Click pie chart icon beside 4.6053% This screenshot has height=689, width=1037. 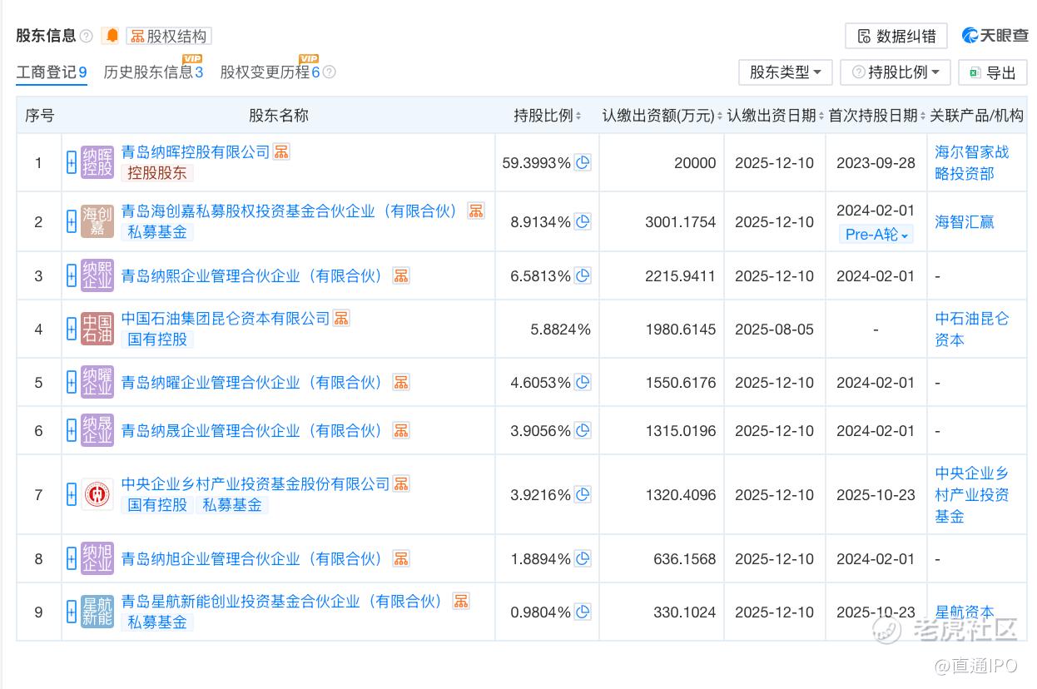583,383
